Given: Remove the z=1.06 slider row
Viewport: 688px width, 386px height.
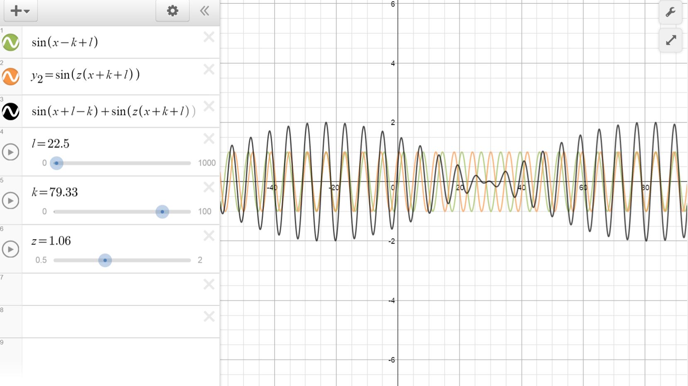Looking at the screenshot, I should 209,236.
